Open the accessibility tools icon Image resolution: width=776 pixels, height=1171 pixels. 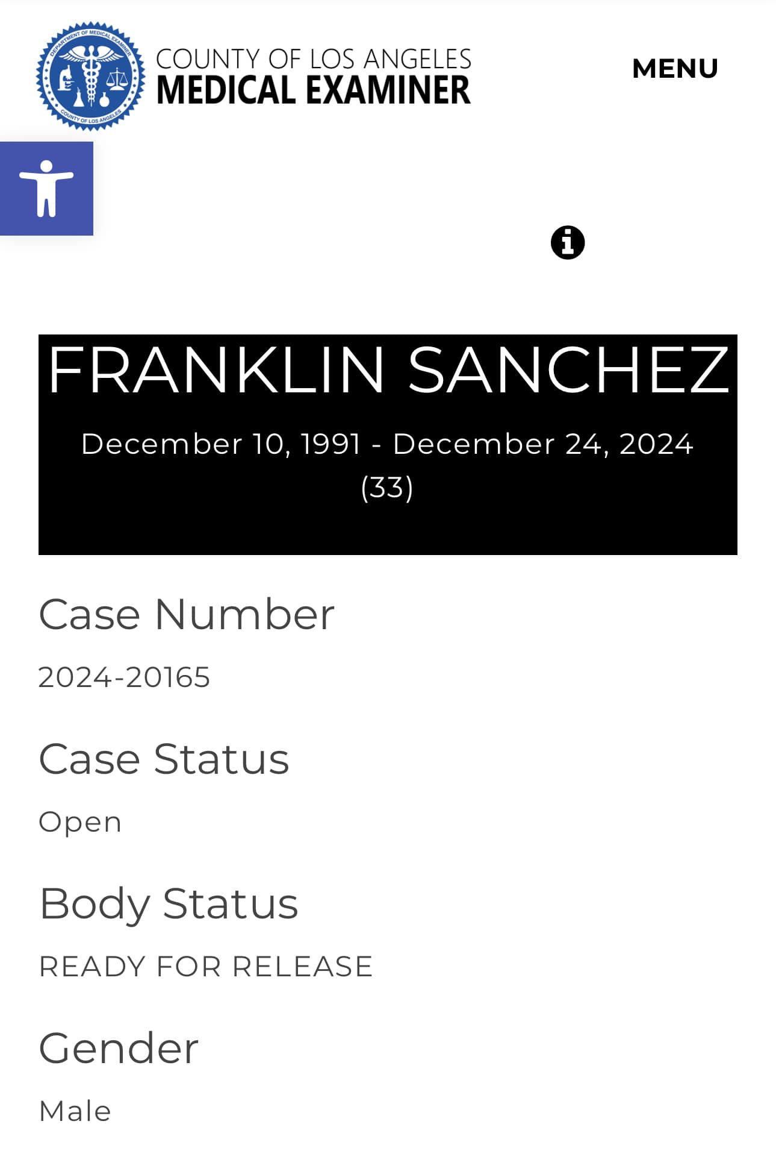46,188
